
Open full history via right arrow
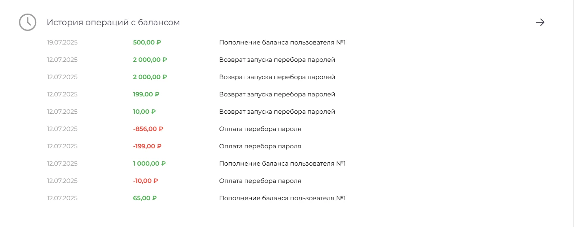540,22
